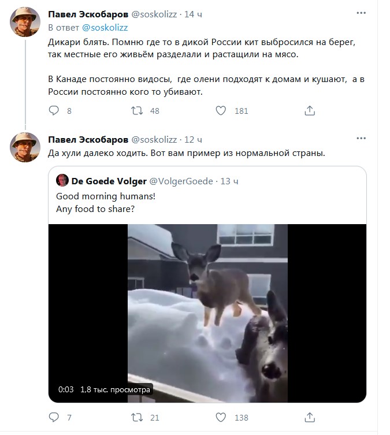Share the first tweet about Canada

tap(310, 110)
